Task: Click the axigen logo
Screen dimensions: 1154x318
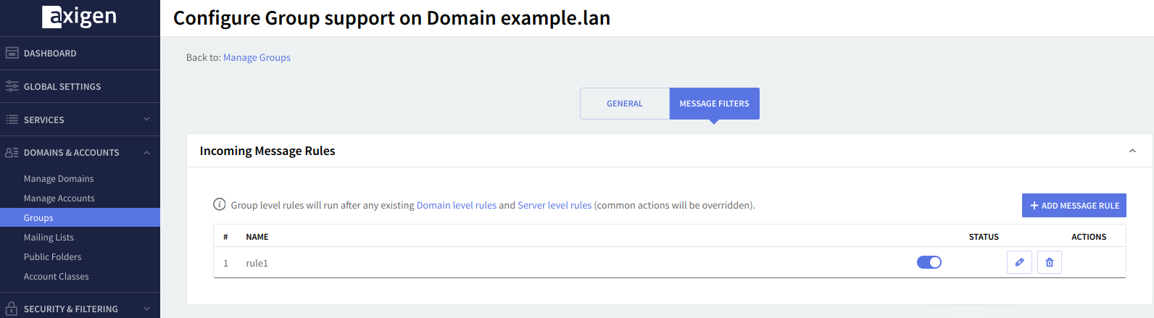Action: [79, 17]
